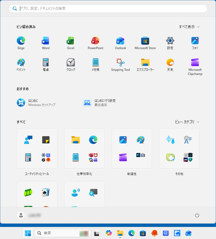Click the ユーティリティとツール folder label
Screen dimensions: 216x239
pyautogui.click(x=37, y=174)
